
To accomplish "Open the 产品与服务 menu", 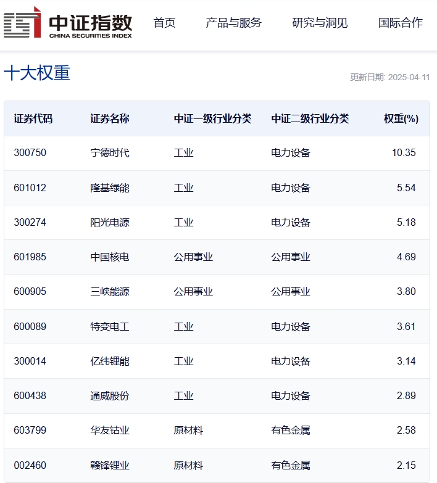I will 233,23.
